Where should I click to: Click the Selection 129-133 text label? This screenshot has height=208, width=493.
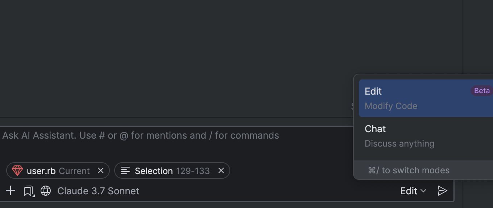172,171
